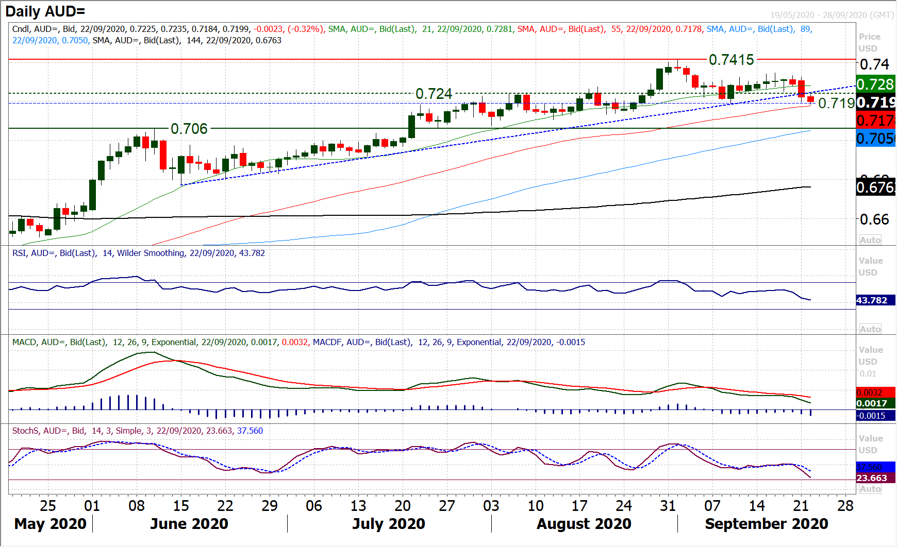Click the 0.0032 MACD signal value tag
The width and height of the screenshot is (897, 547).
click(876, 392)
